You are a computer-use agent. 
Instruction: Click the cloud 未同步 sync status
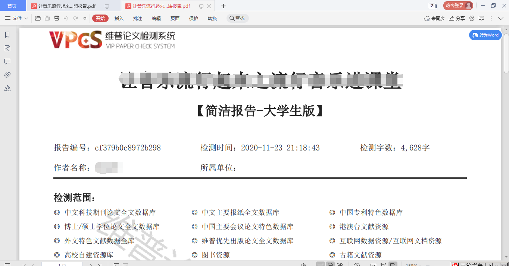(x=434, y=18)
